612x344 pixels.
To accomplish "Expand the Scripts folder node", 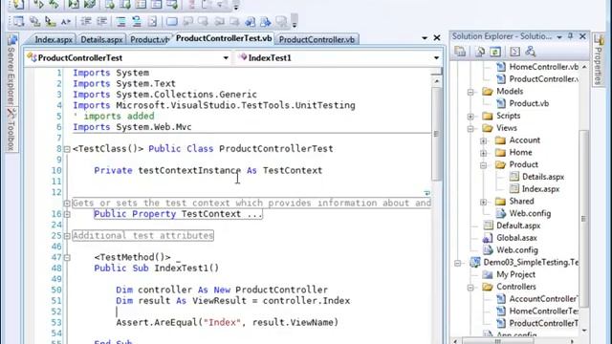I will click(x=470, y=117).
